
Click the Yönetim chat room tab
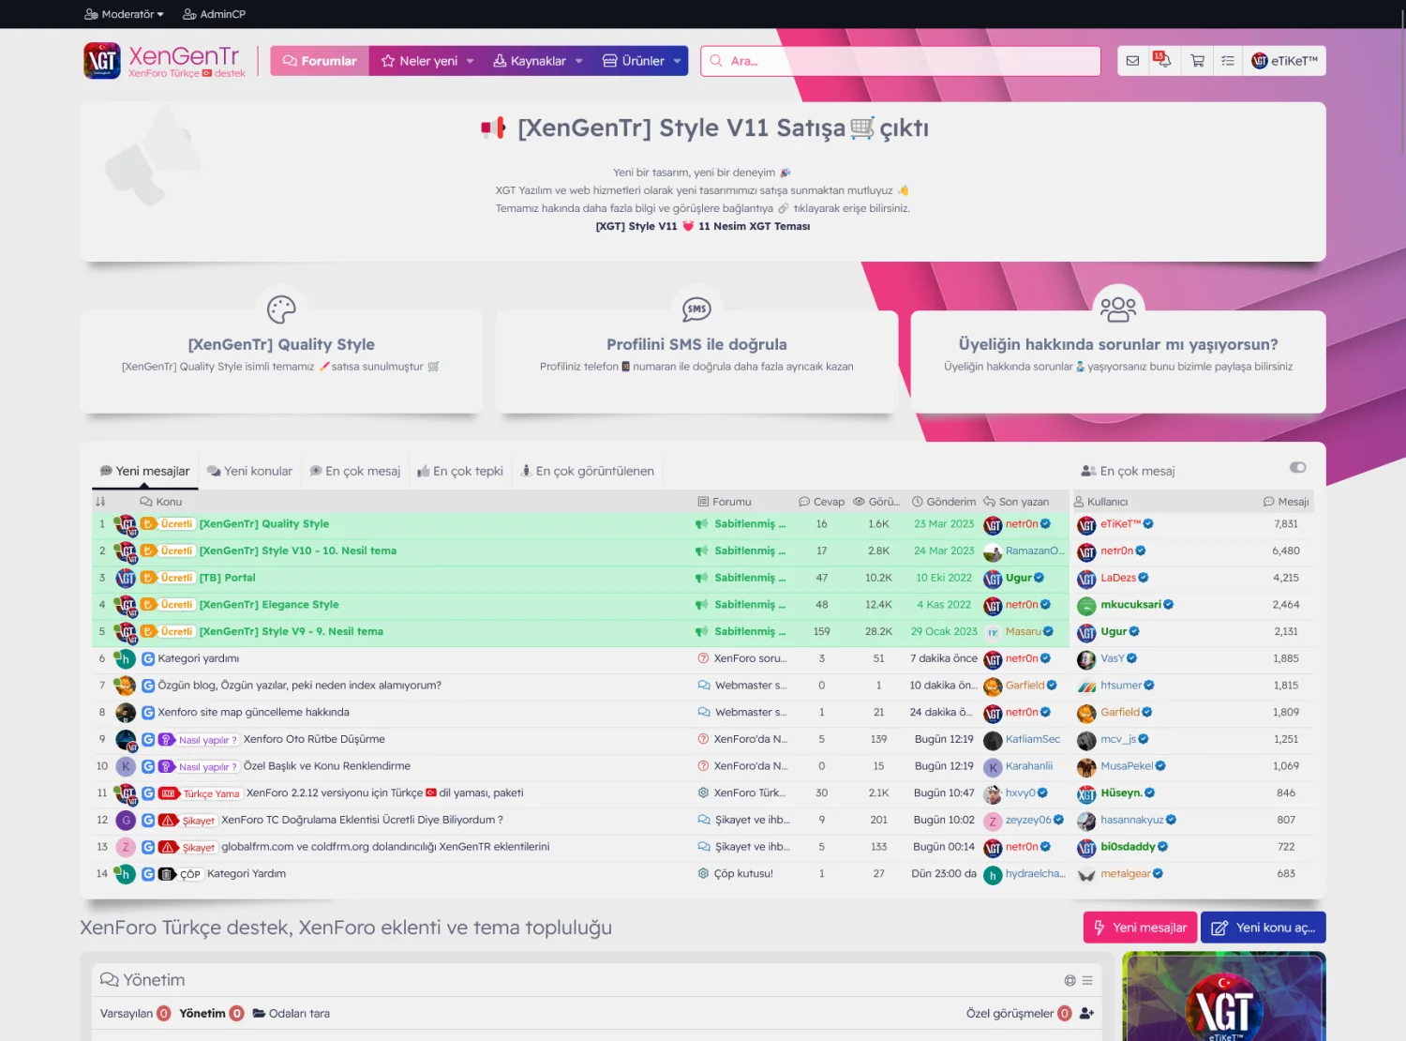coord(211,1013)
